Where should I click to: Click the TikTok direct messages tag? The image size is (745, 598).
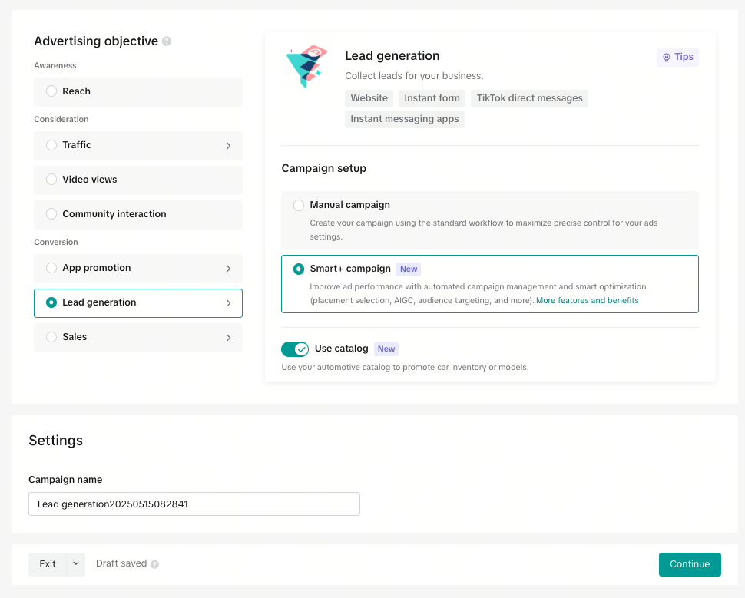coord(530,98)
